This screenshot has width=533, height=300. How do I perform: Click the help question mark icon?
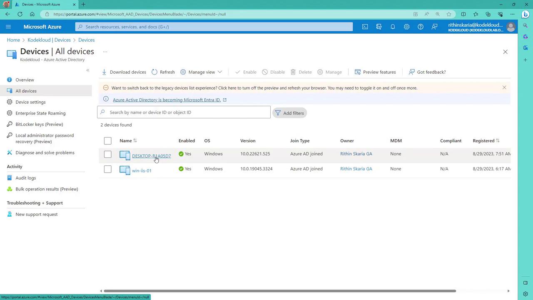[421, 27]
